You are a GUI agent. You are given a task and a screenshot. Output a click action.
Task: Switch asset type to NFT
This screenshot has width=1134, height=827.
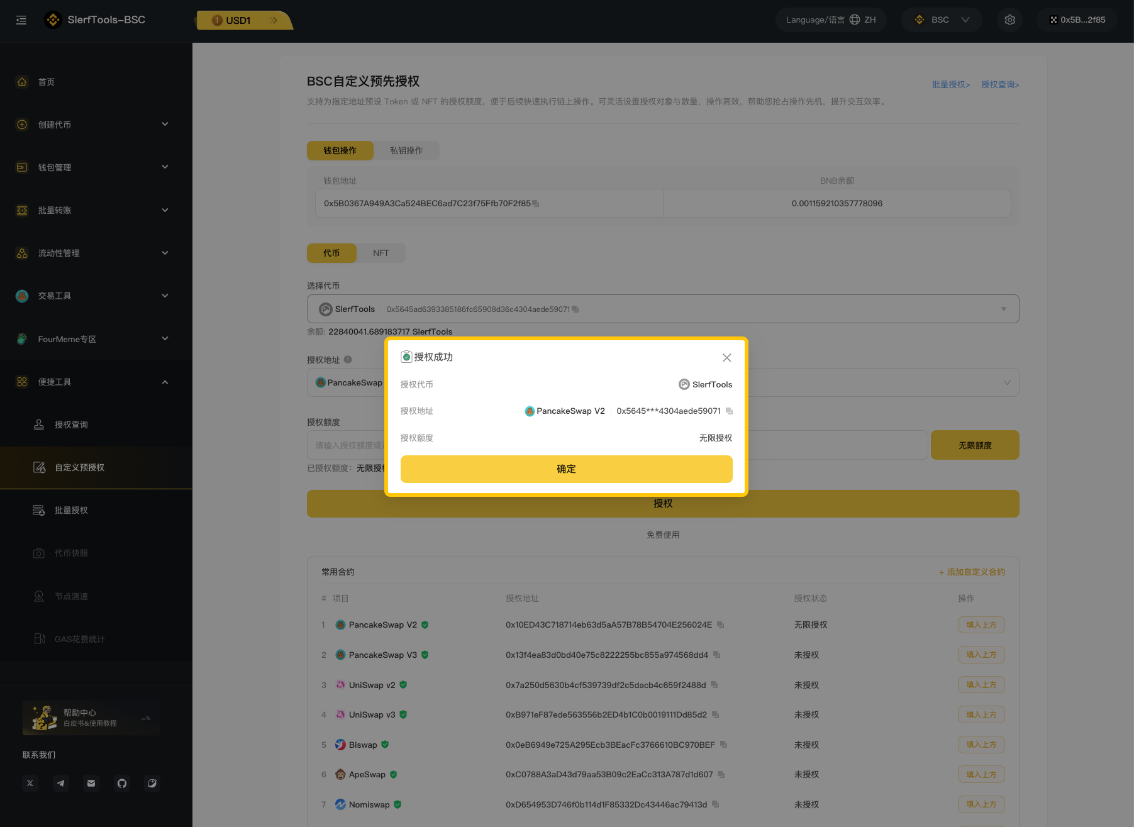(x=381, y=253)
